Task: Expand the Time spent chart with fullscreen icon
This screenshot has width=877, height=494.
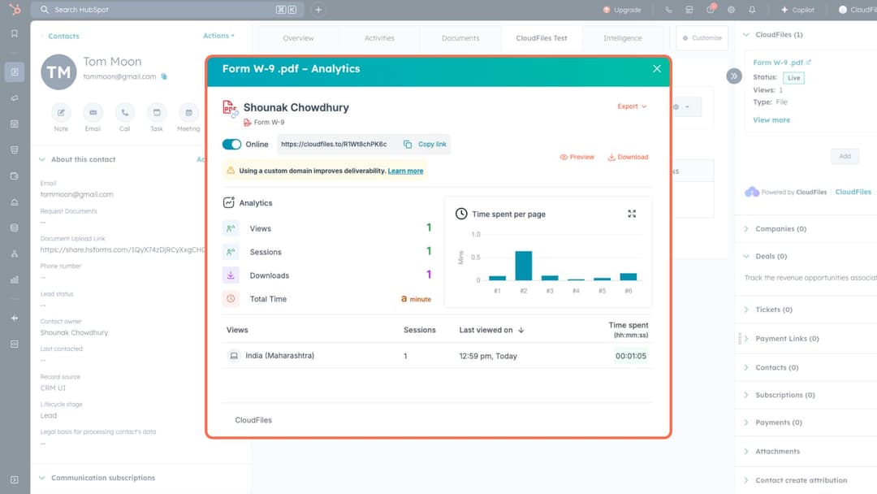Action: 632,214
